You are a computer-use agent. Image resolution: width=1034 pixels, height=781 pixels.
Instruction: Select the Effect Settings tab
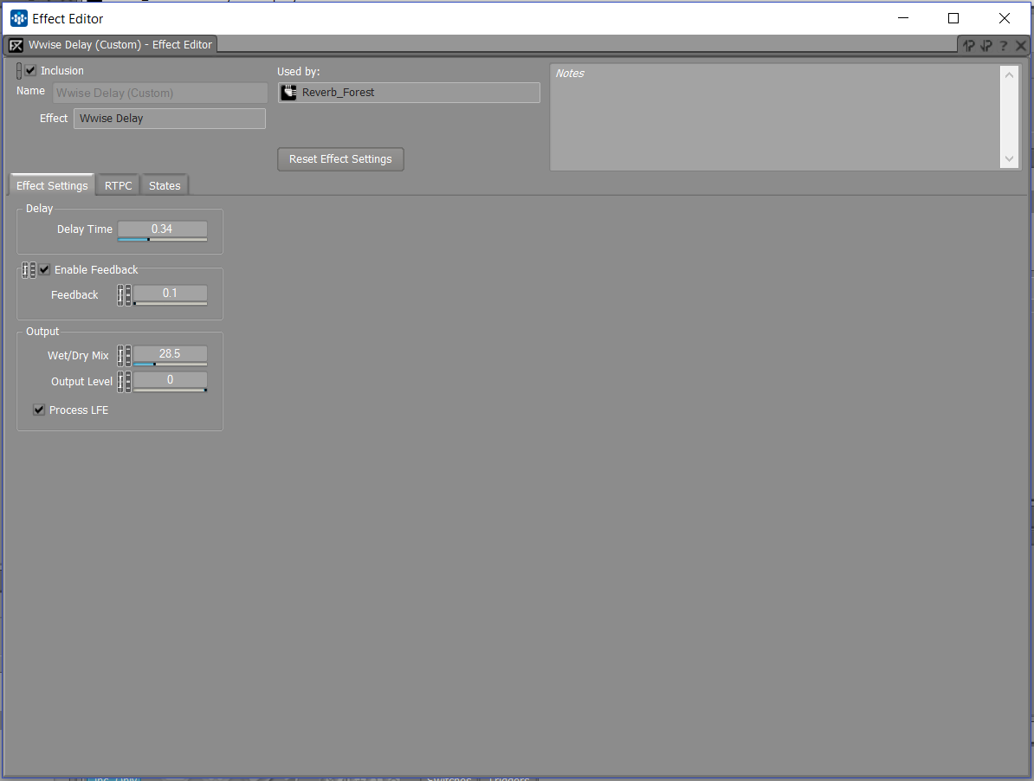point(52,186)
